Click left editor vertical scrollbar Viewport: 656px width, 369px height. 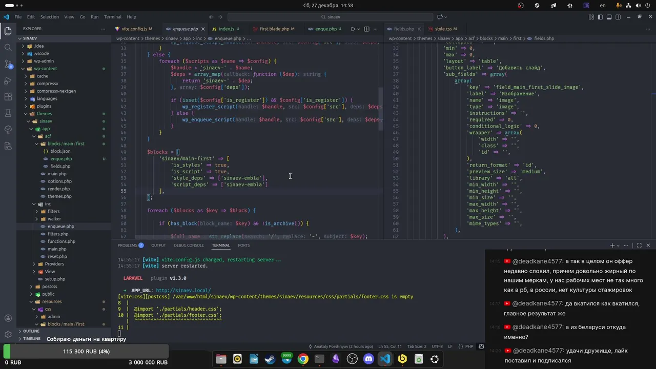[x=381, y=109]
